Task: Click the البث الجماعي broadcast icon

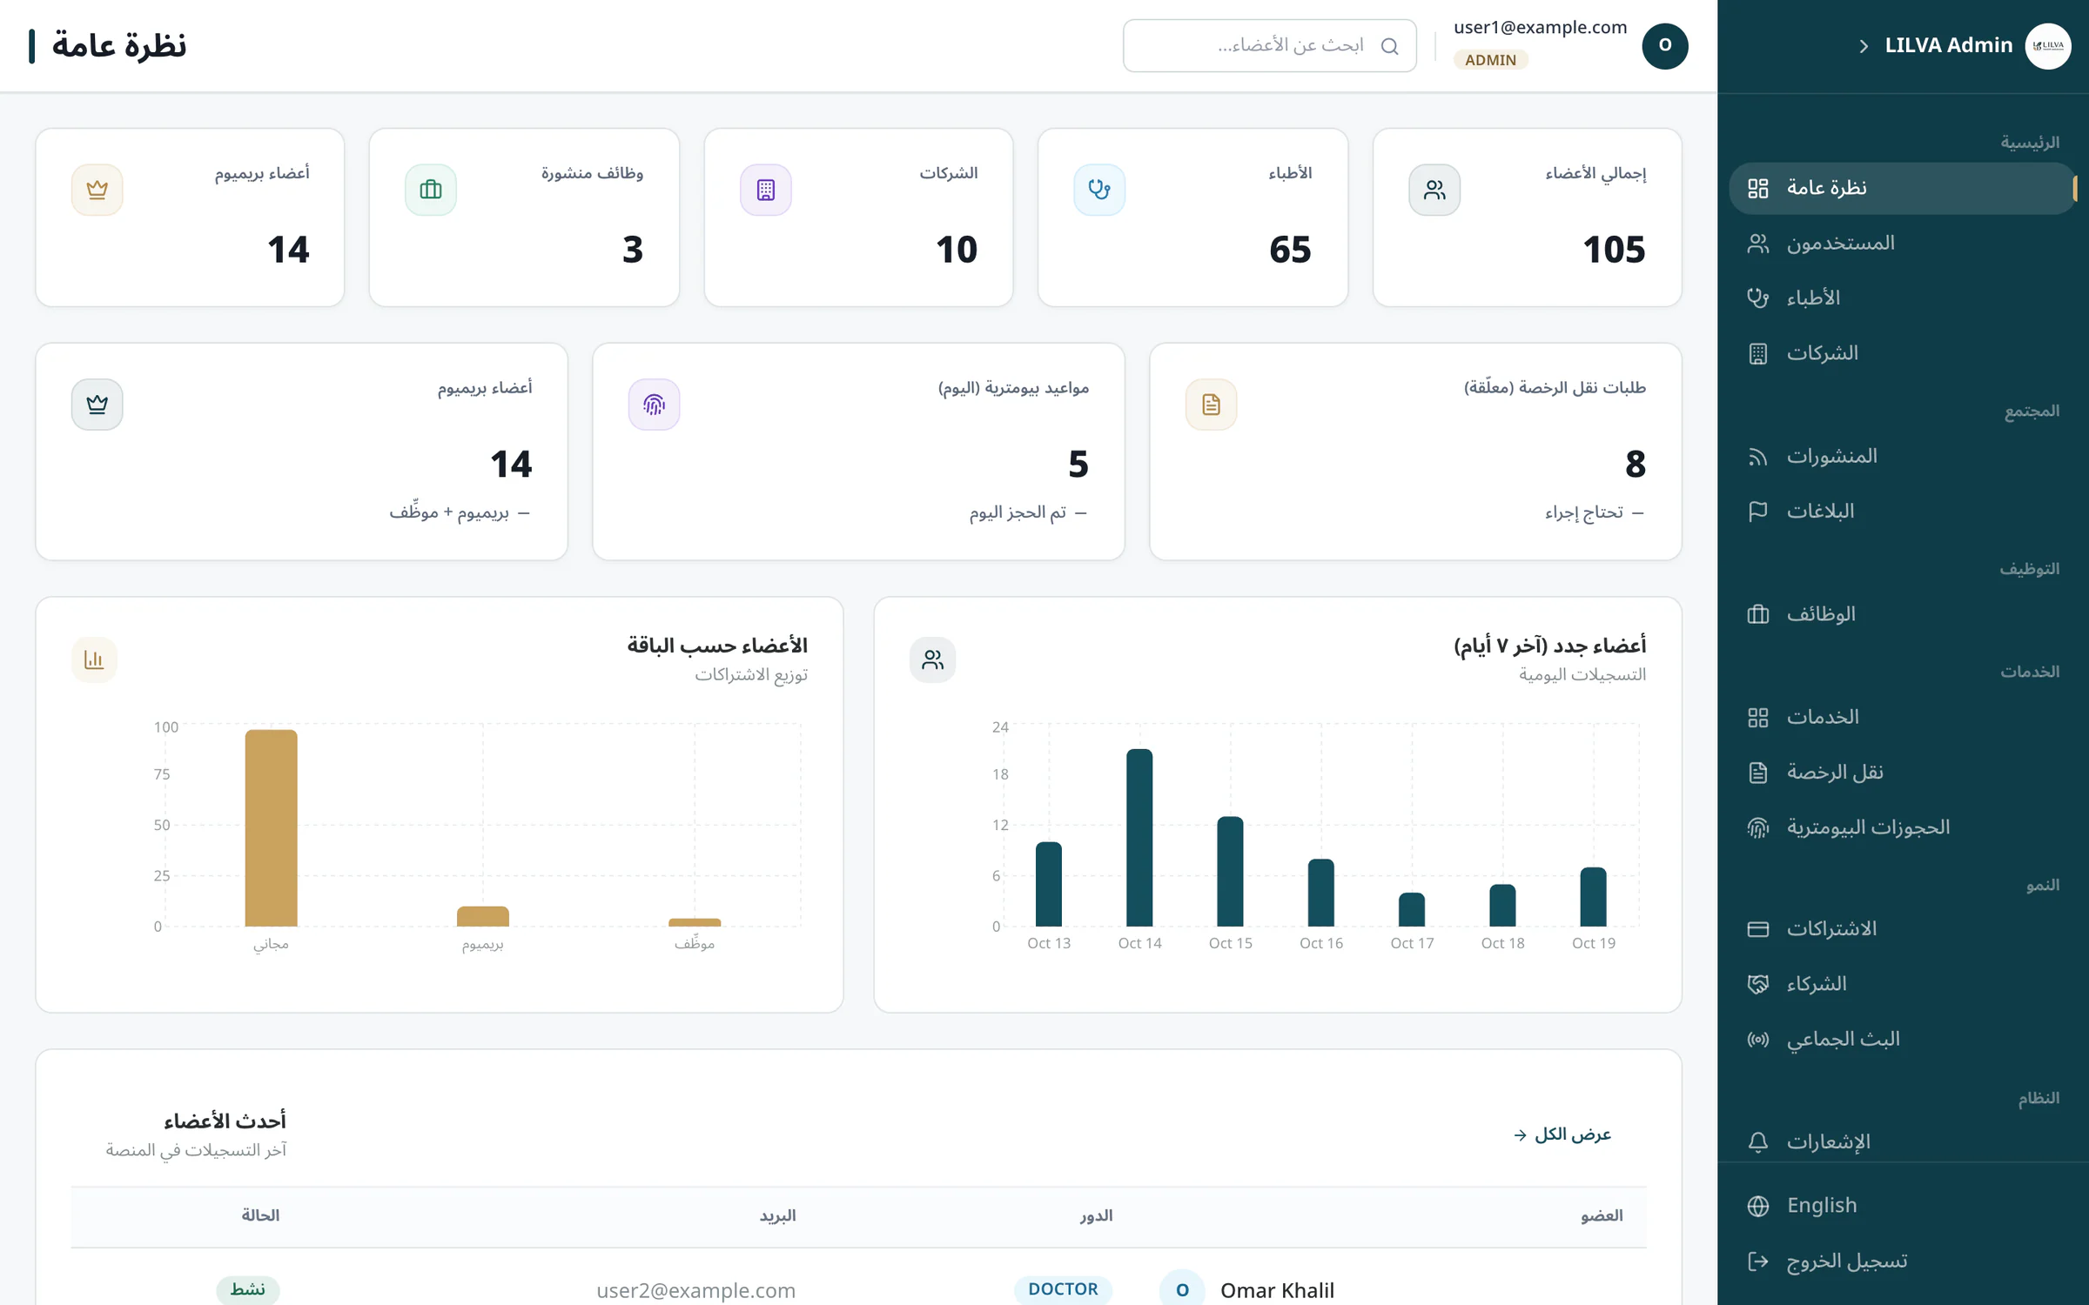Action: 1757,1040
